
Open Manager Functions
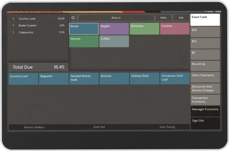[205, 111]
